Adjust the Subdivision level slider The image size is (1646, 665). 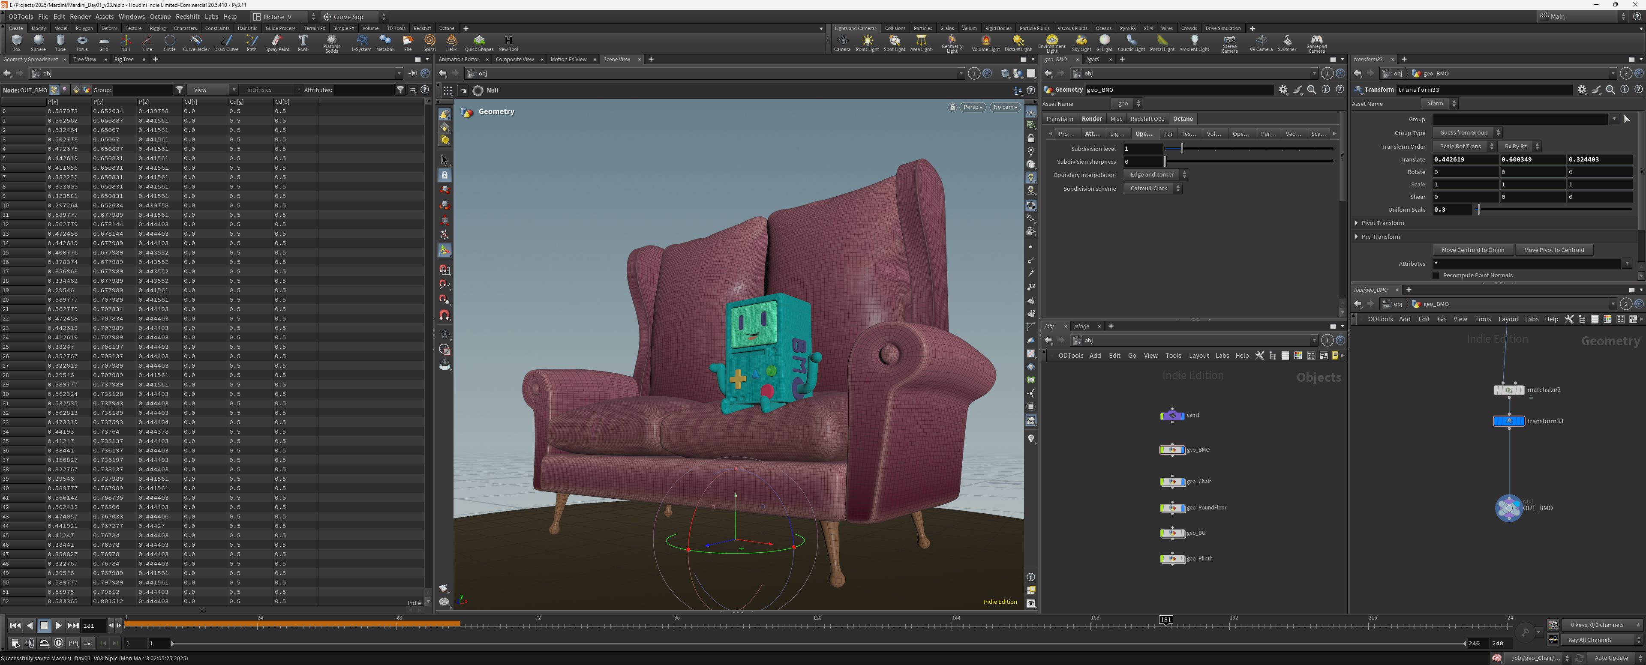click(1249, 149)
